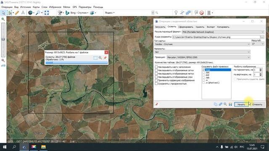
Task: Open the result format PNG dropdown
Action: 223,32
